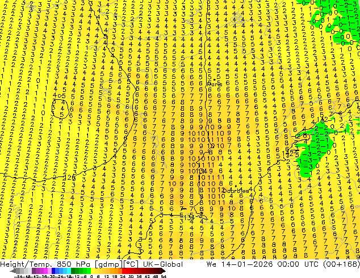Click the Paris location dot marker

pos(215,79)
